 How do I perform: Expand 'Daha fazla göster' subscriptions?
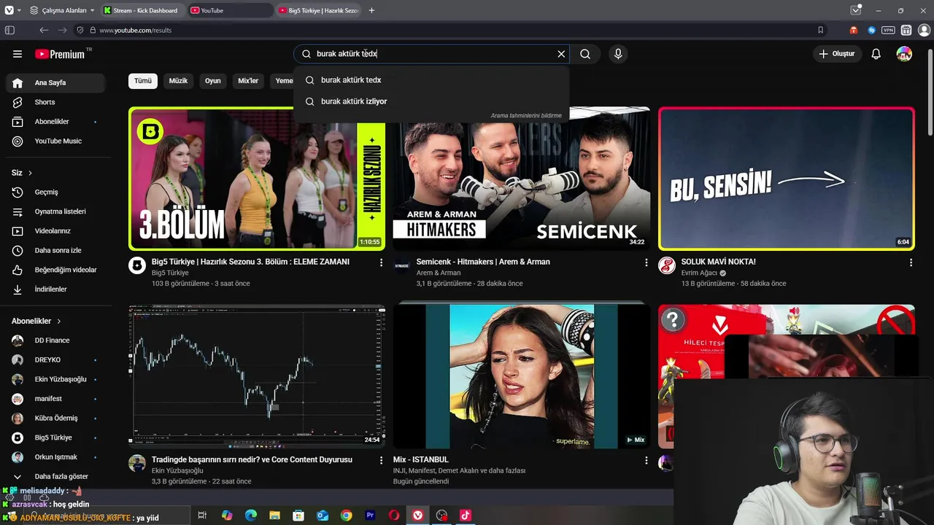(x=55, y=476)
